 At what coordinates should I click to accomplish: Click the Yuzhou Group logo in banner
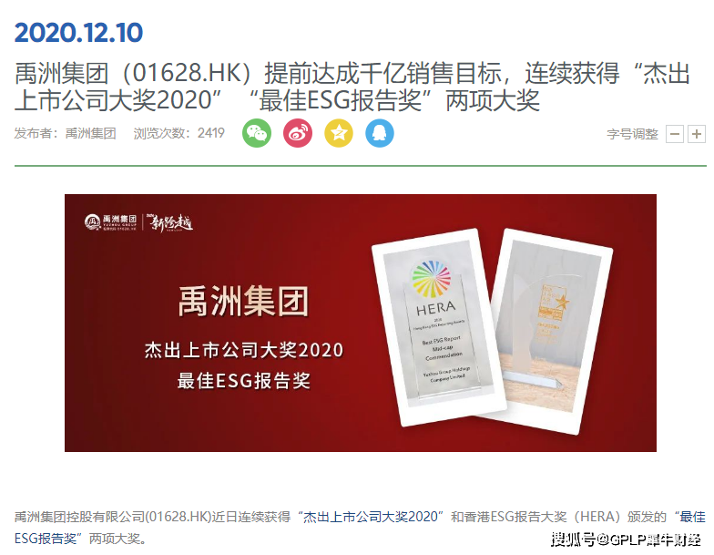(x=111, y=222)
